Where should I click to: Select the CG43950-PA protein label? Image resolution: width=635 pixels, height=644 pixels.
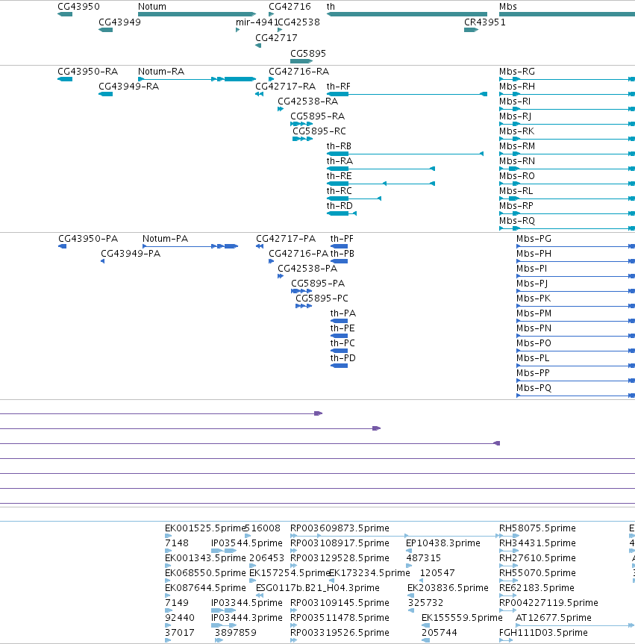point(88,239)
